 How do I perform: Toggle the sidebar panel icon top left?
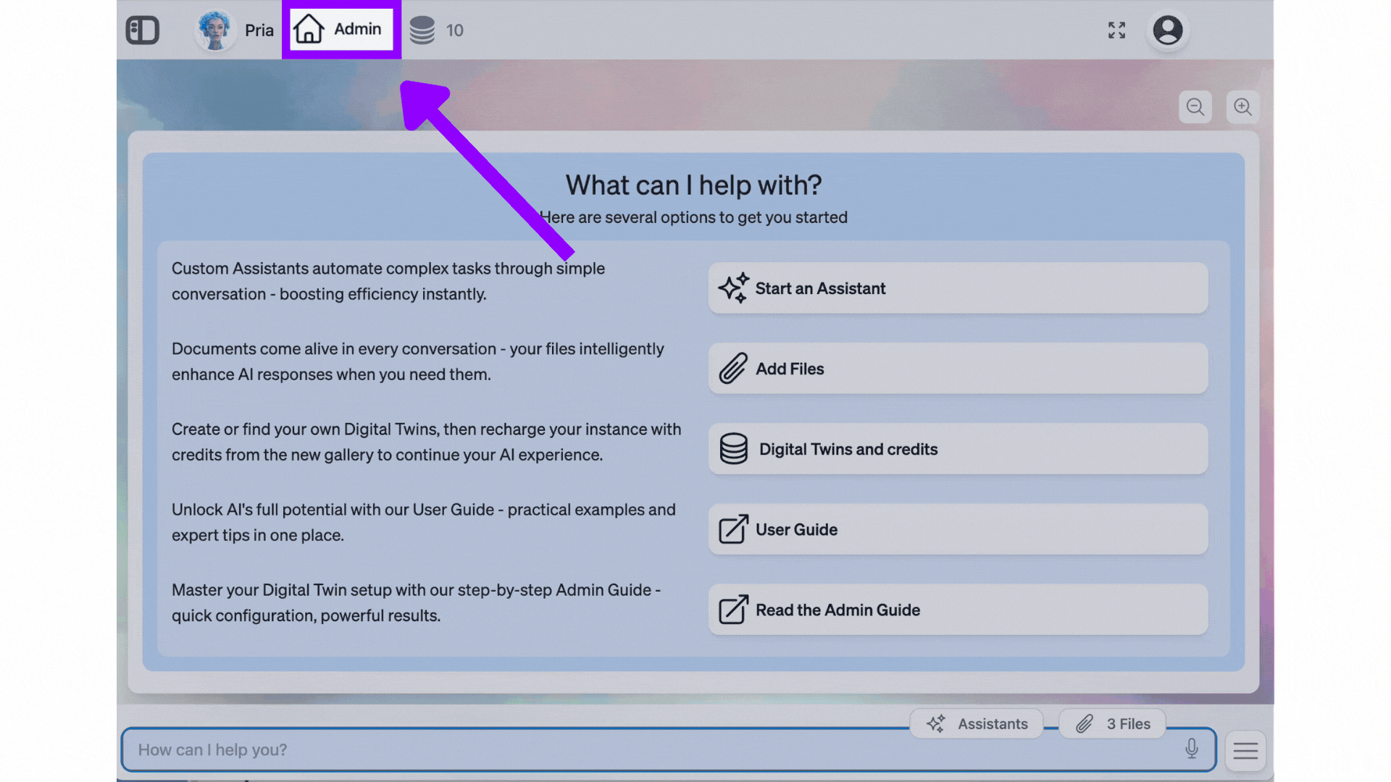coord(142,30)
